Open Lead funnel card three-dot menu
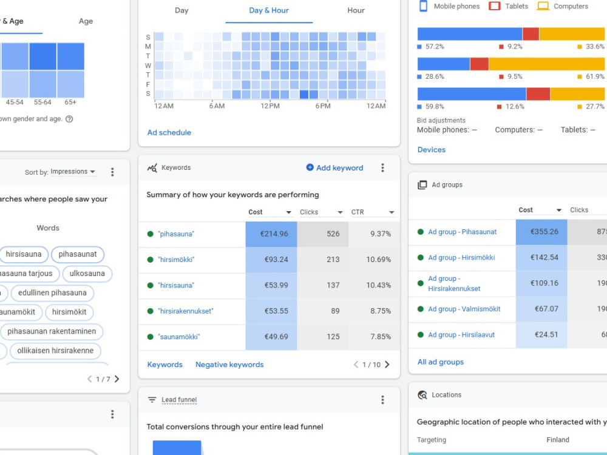 tap(382, 400)
